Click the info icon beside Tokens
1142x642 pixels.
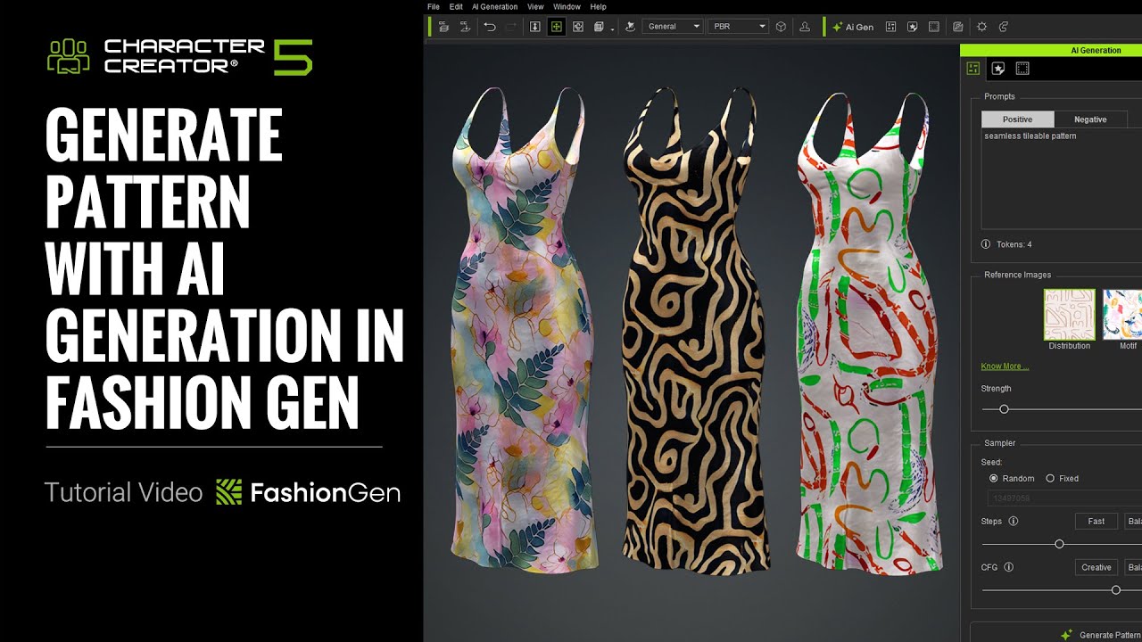986,244
